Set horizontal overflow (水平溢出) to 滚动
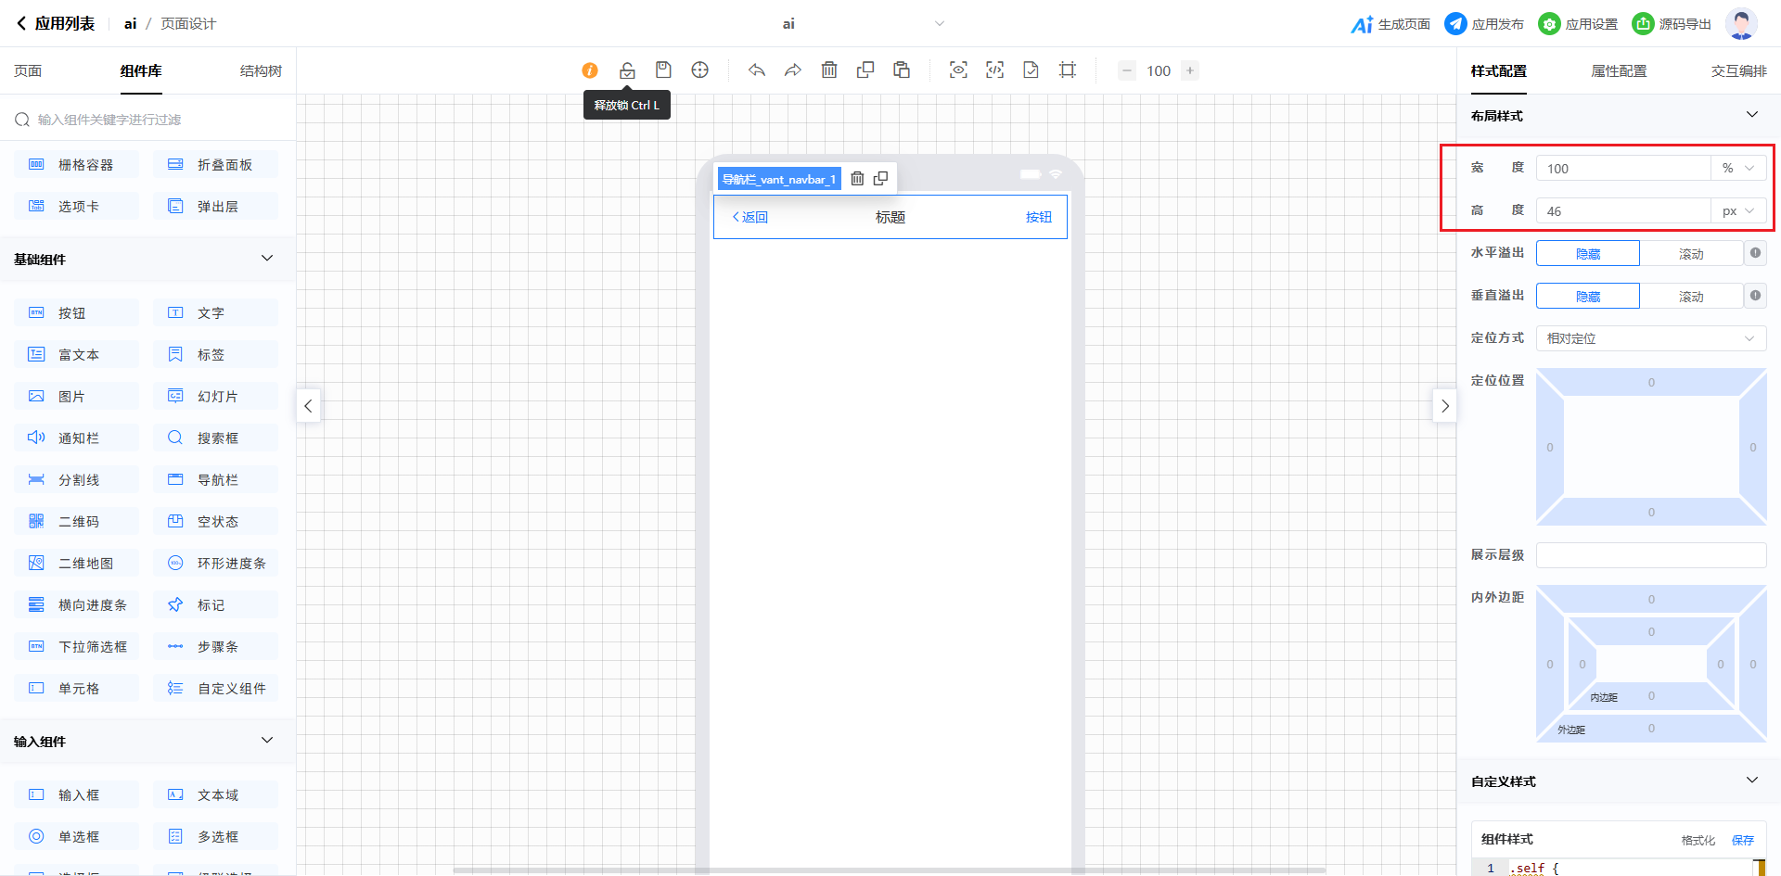The image size is (1781, 876). coord(1690,254)
